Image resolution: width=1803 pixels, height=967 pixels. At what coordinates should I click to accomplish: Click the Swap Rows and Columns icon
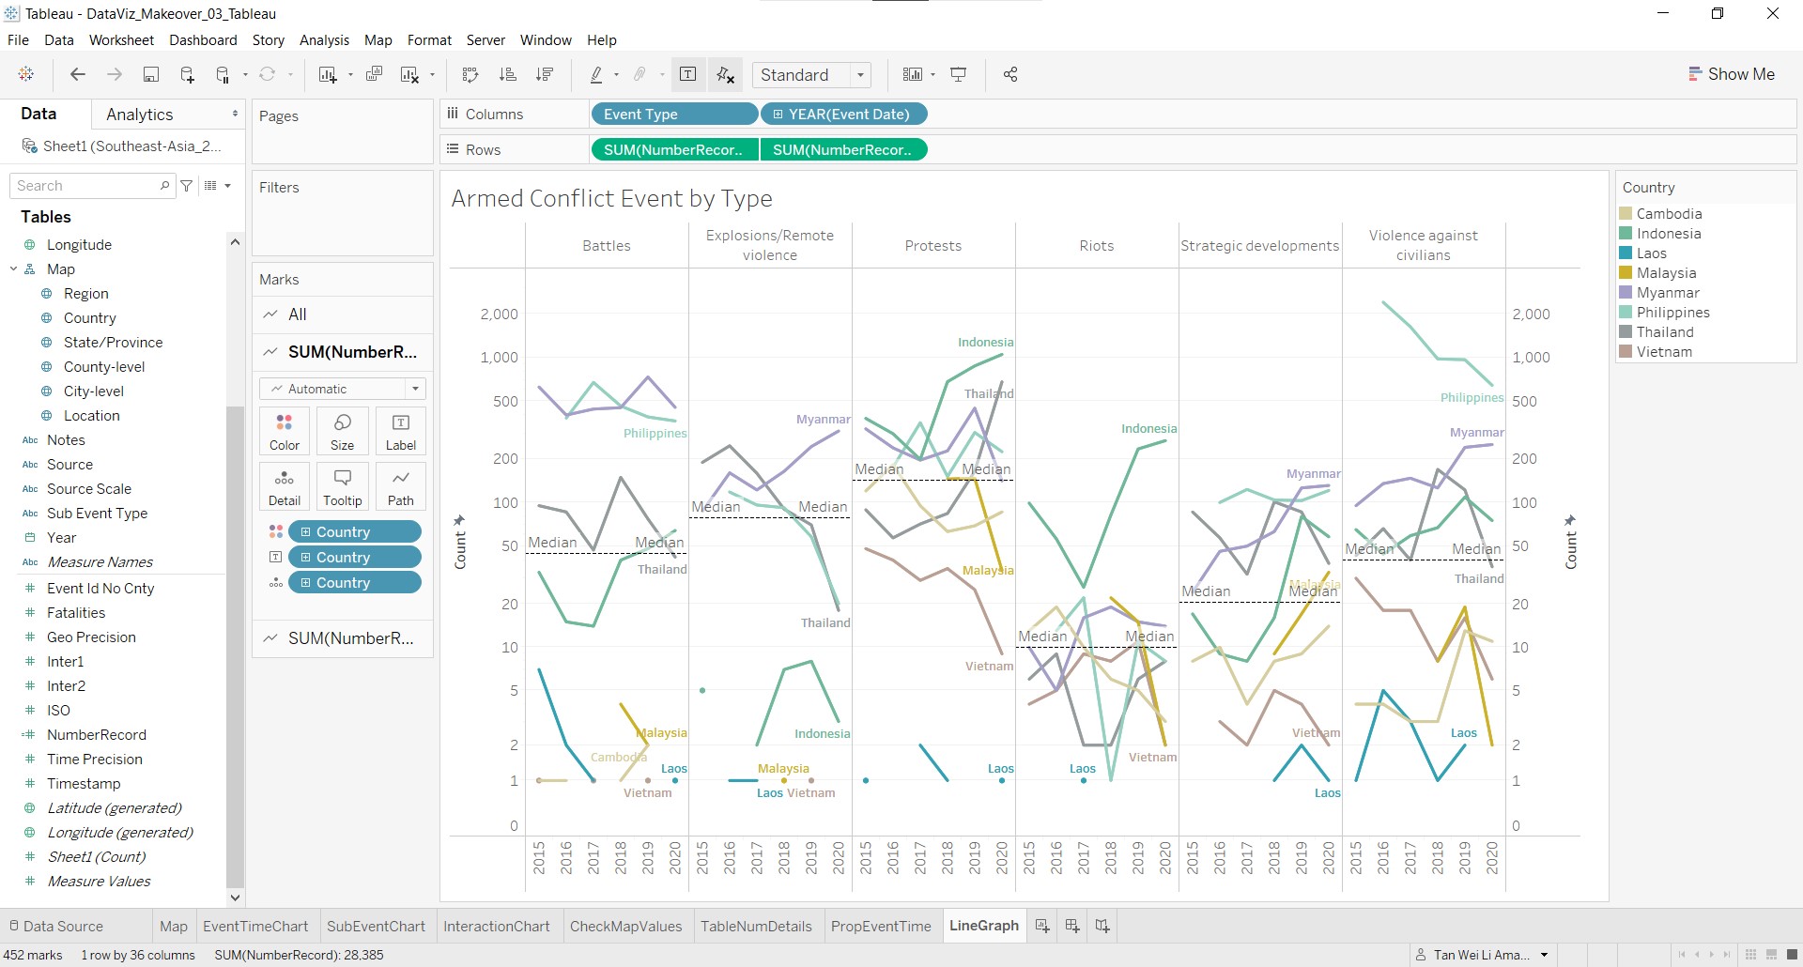click(470, 75)
